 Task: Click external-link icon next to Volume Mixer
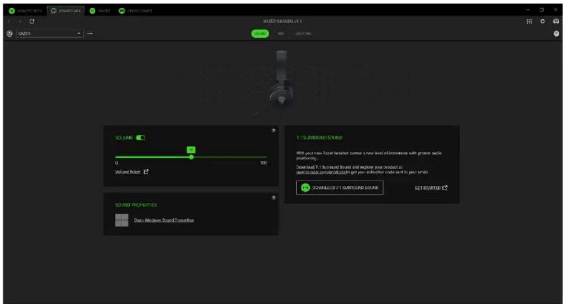click(x=146, y=172)
